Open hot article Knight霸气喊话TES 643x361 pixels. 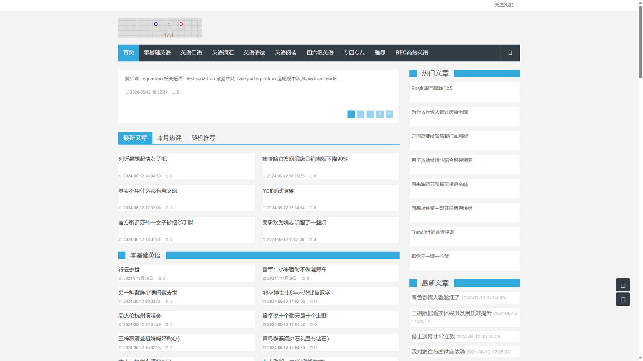(432, 88)
